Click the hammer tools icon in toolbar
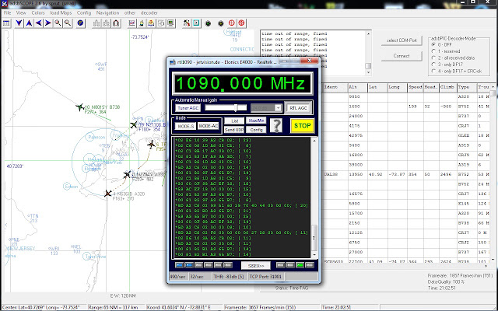This screenshot has height=311, width=498. (187, 23)
